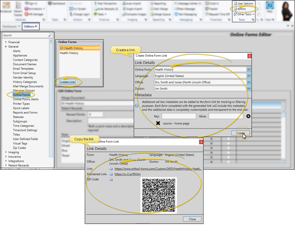This screenshot has height=227, width=295.
Task: Open the Online Form dropdown
Action: click(x=248, y=70)
